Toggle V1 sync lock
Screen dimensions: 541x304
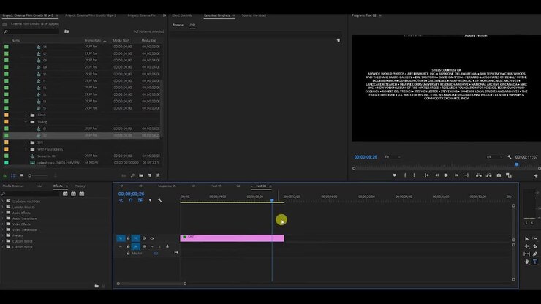click(144, 238)
